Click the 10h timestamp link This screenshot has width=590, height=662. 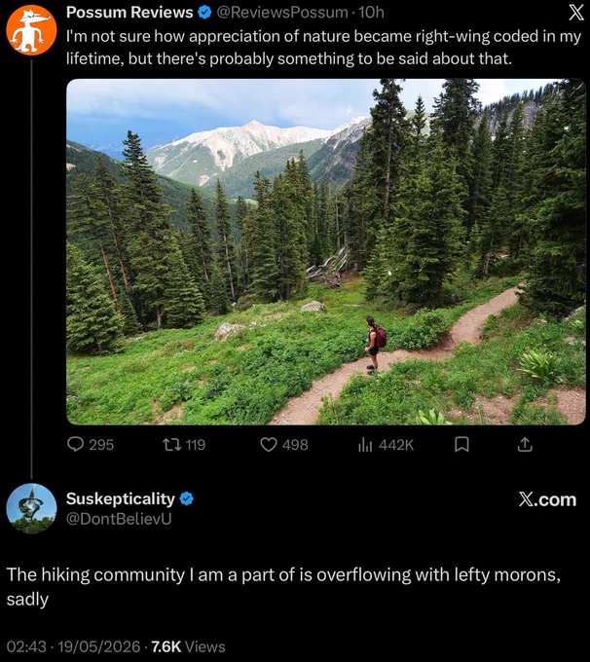[371, 13]
